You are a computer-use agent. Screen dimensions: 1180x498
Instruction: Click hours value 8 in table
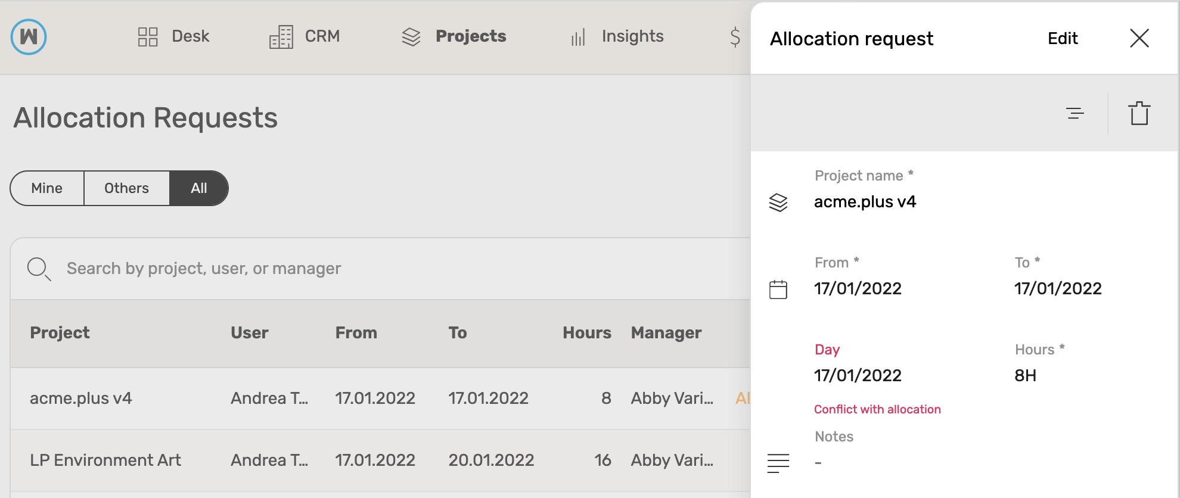(x=606, y=399)
